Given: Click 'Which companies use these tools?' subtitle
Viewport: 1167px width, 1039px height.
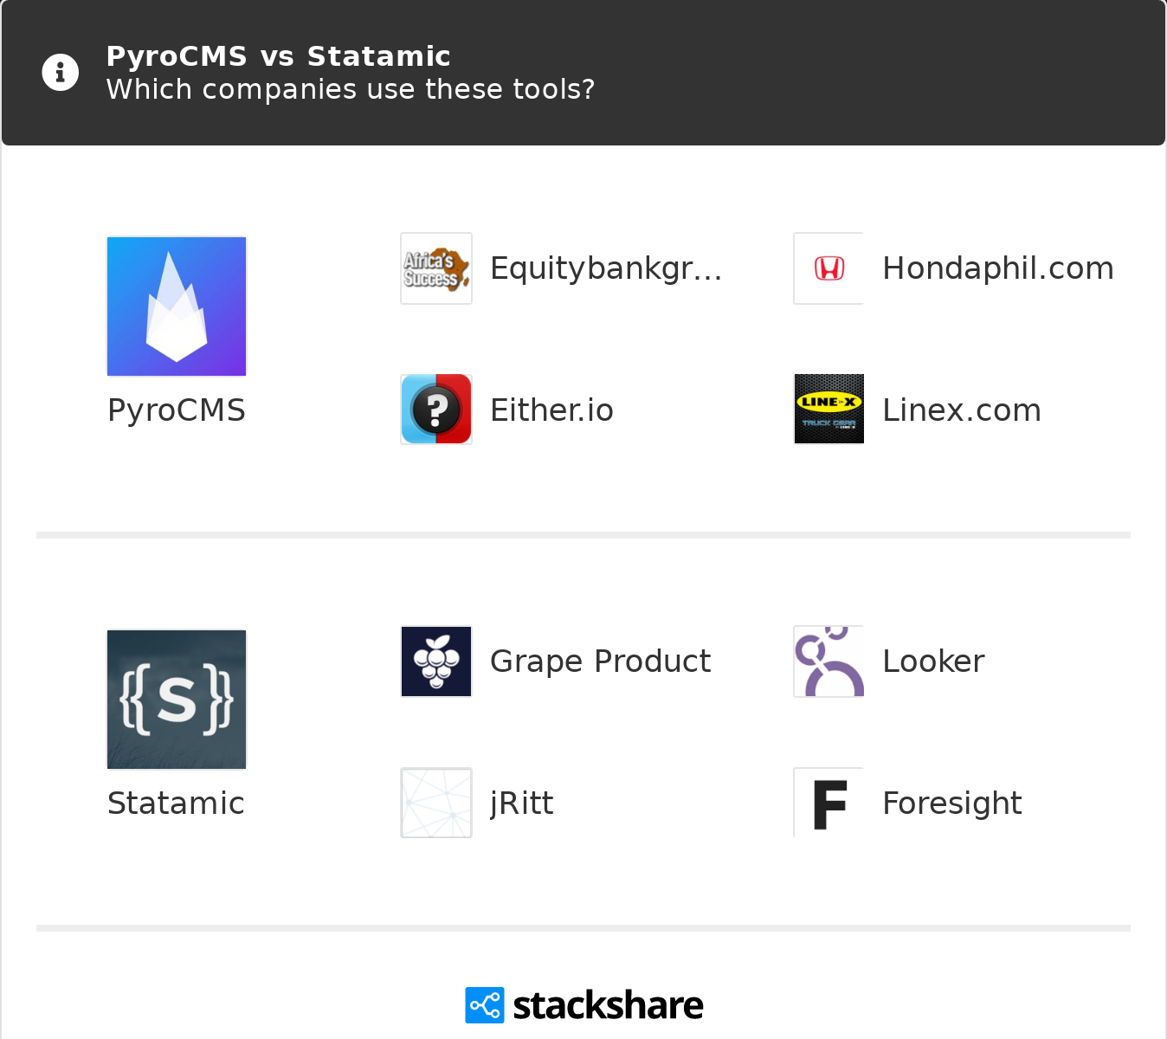Looking at the screenshot, I should click(x=351, y=89).
